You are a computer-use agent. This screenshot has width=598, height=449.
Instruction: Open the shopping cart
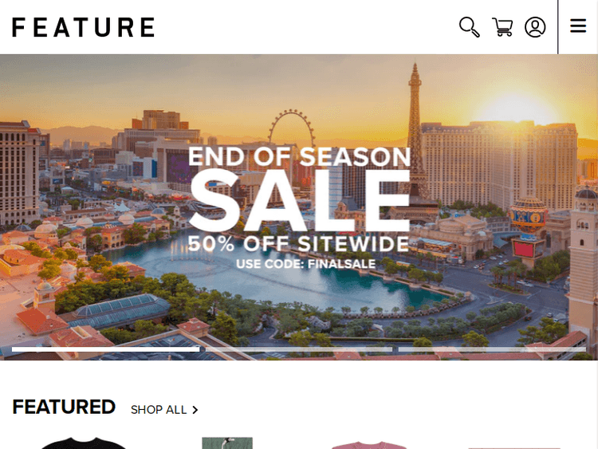coord(502,27)
